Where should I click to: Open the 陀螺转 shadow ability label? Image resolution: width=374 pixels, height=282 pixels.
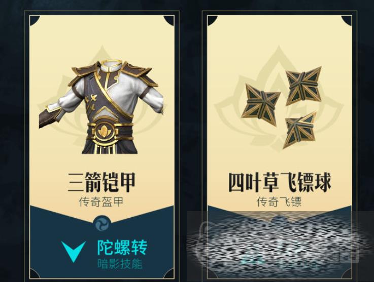pyautogui.click(x=122, y=248)
